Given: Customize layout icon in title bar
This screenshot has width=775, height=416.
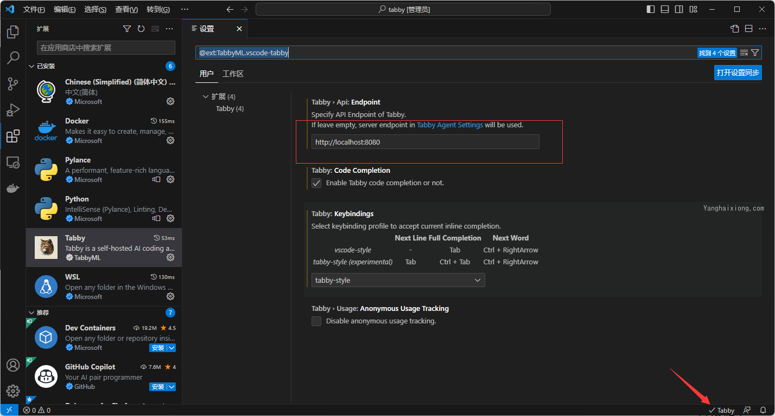Looking at the screenshot, I should 693,9.
